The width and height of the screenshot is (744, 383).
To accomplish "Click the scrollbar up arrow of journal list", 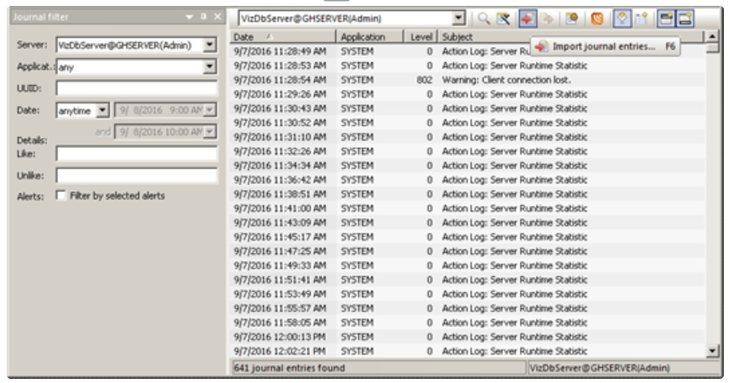I will (712, 36).
